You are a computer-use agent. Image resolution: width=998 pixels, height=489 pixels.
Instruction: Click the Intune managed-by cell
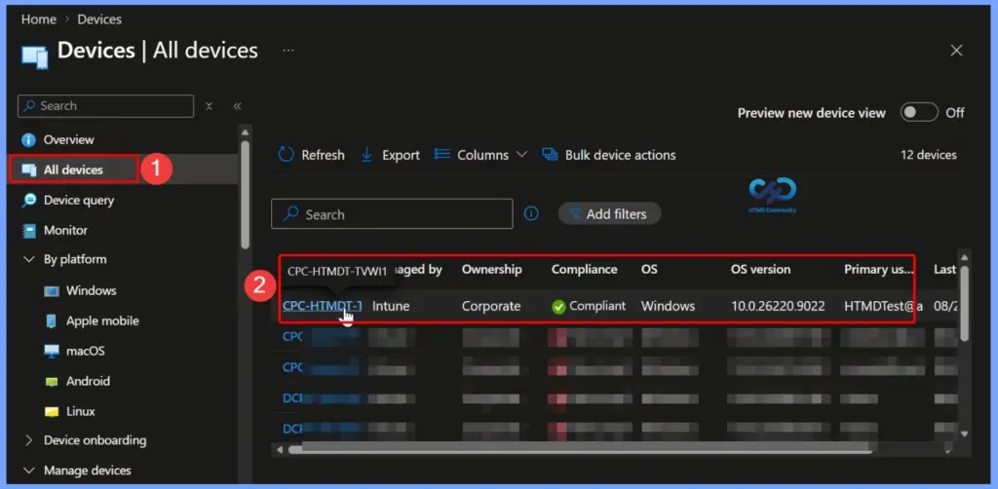391,306
